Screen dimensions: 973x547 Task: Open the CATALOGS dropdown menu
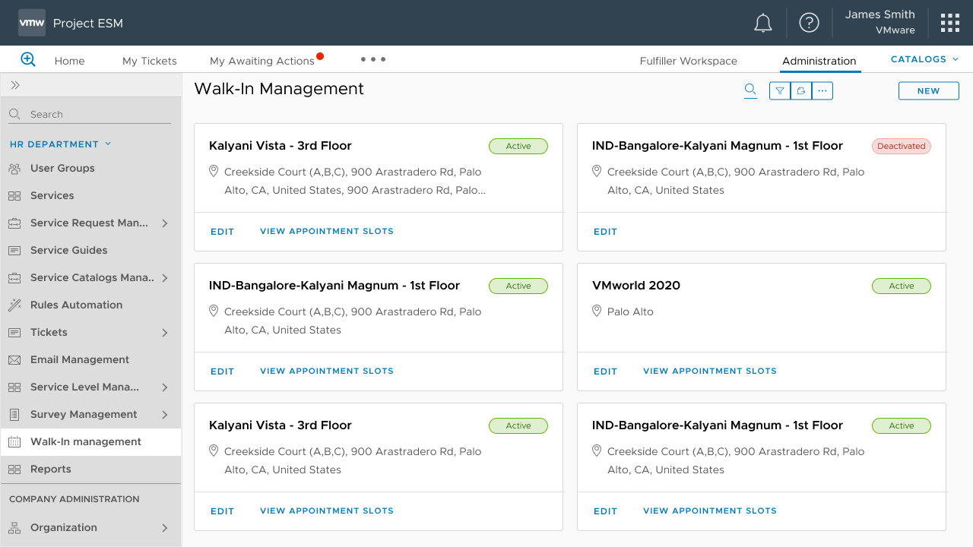(924, 59)
